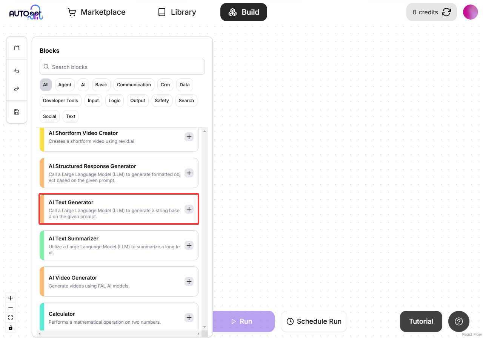
Task: Select the Developer Tools category filter
Action: (60, 101)
